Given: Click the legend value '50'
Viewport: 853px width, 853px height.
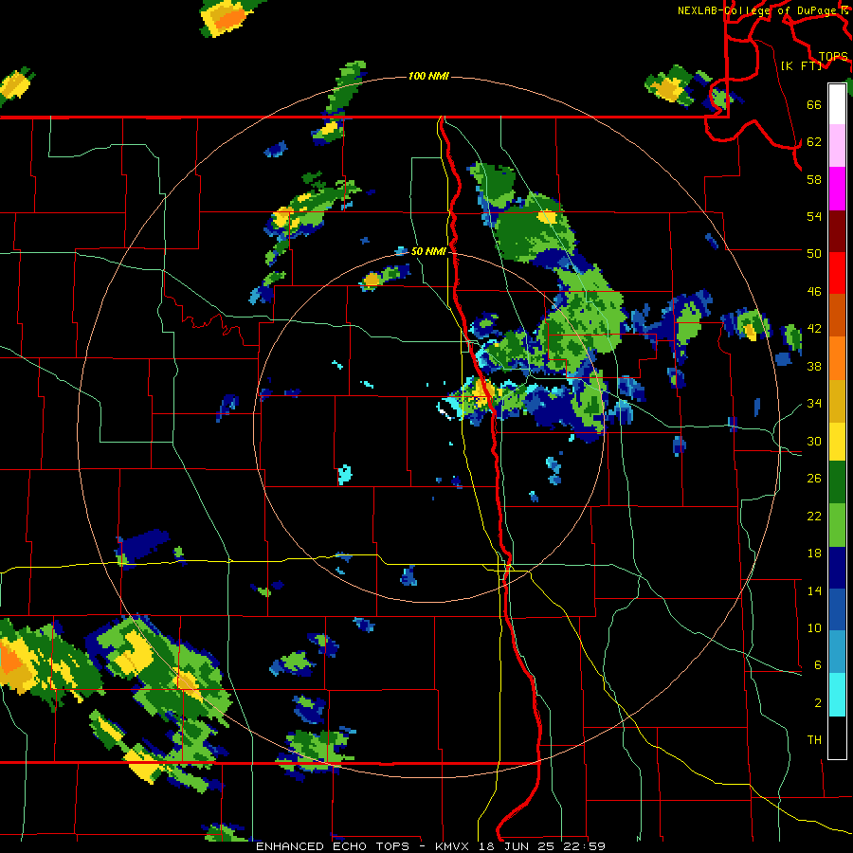Looking at the screenshot, I should (x=814, y=254).
